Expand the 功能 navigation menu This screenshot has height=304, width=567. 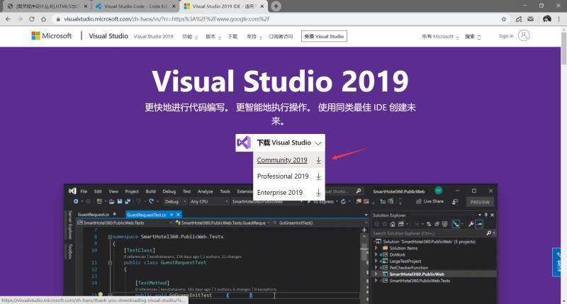(190, 37)
